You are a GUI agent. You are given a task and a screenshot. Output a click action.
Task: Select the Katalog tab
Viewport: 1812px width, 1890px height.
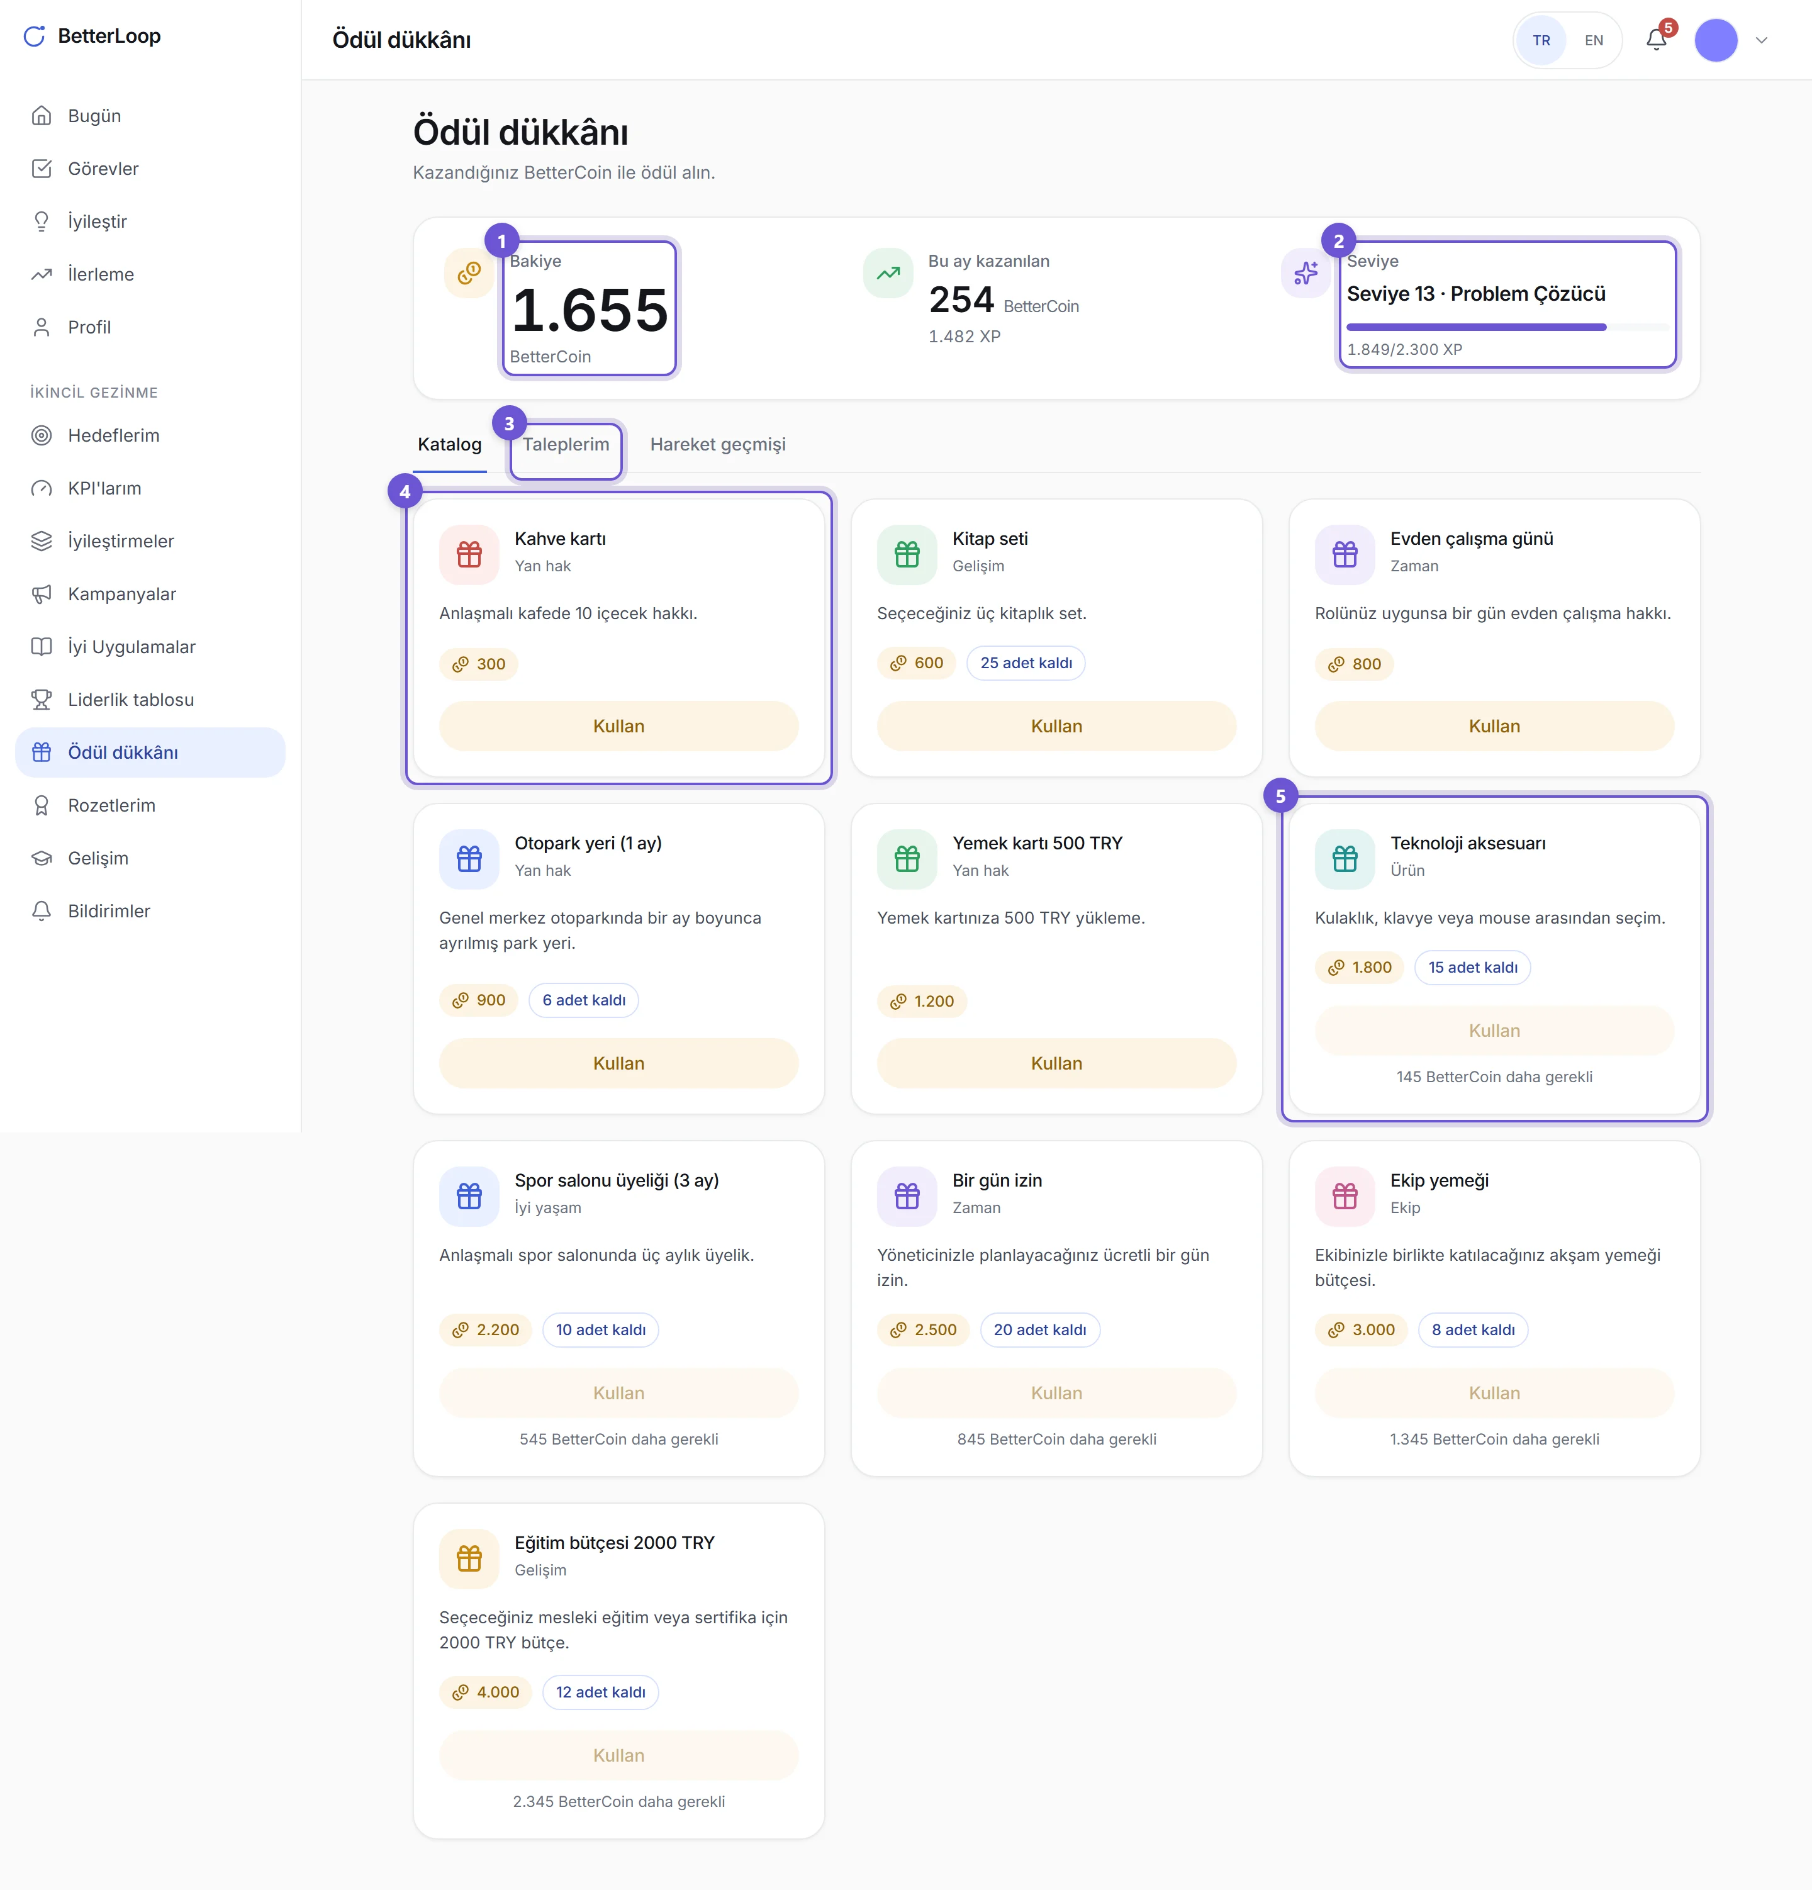click(x=449, y=445)
